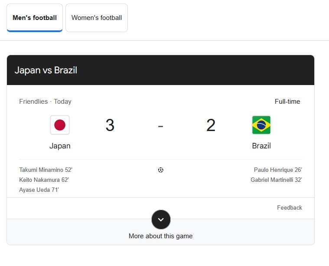Click the Brazil team name
This screenshot has width=329, height=266.
[261, 146]
